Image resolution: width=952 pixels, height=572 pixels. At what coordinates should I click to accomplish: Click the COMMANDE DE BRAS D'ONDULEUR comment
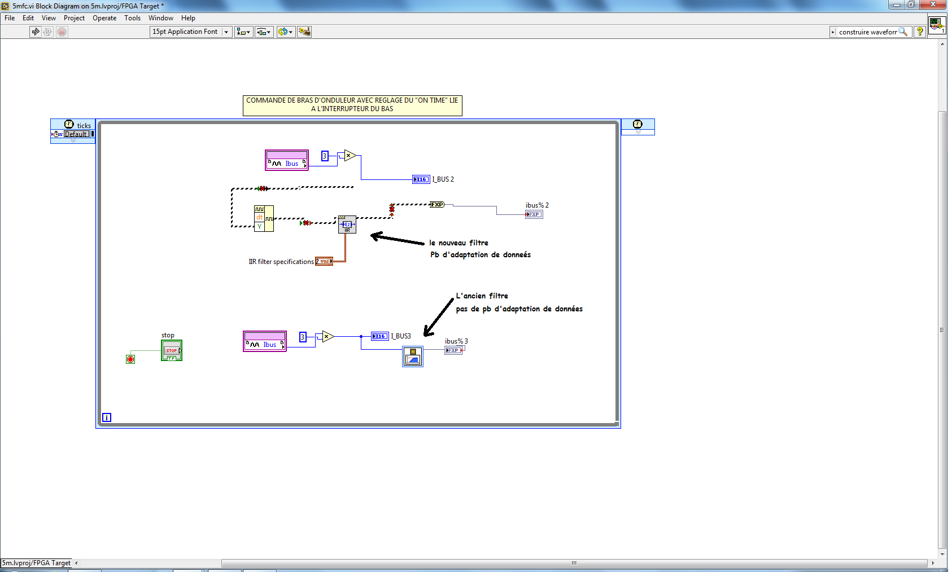tap(352, 105)
